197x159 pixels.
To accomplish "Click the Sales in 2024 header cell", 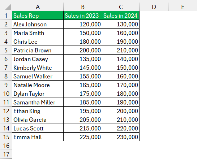I will pos(121,16).
